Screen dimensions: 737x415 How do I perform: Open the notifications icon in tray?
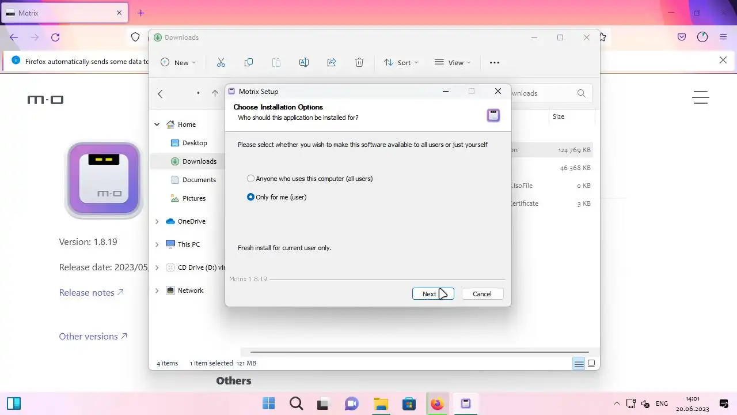point(724,403)
